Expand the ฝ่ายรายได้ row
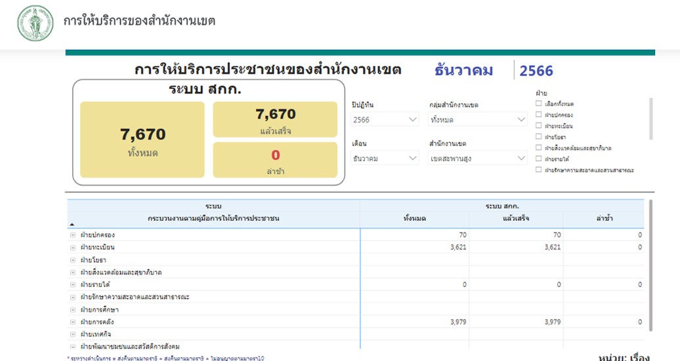The height and width of the screenshot is (361, 680). click(73, 284)
